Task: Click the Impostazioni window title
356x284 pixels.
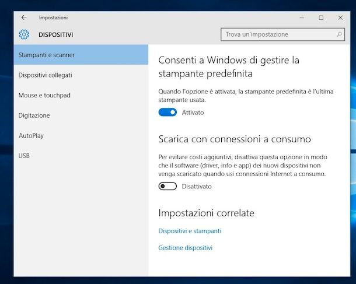Action: click(53, 17)
